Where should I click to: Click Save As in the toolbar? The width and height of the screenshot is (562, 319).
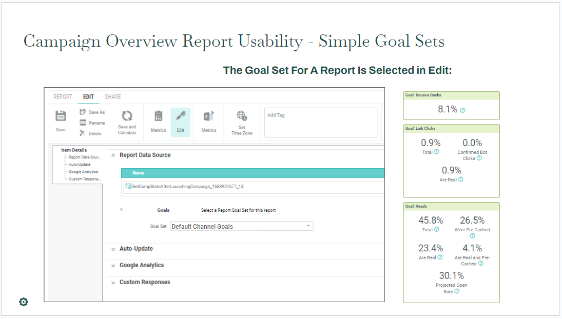(x=92, y=112)
